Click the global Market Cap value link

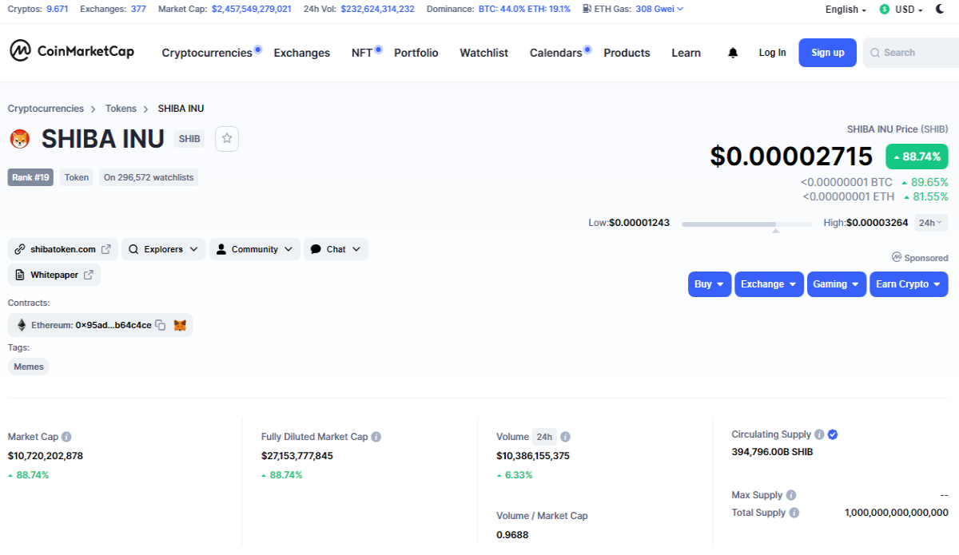point(251,9)
